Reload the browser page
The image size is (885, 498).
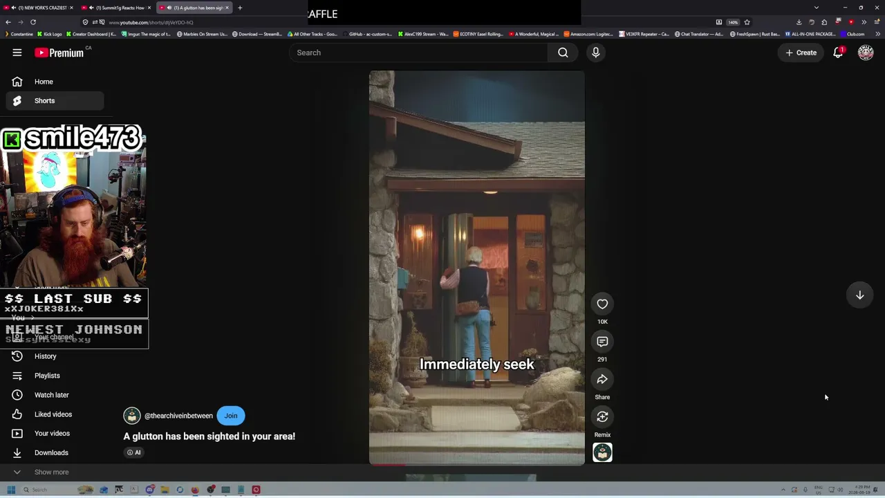pyautogui.click(x=32, y=22)
